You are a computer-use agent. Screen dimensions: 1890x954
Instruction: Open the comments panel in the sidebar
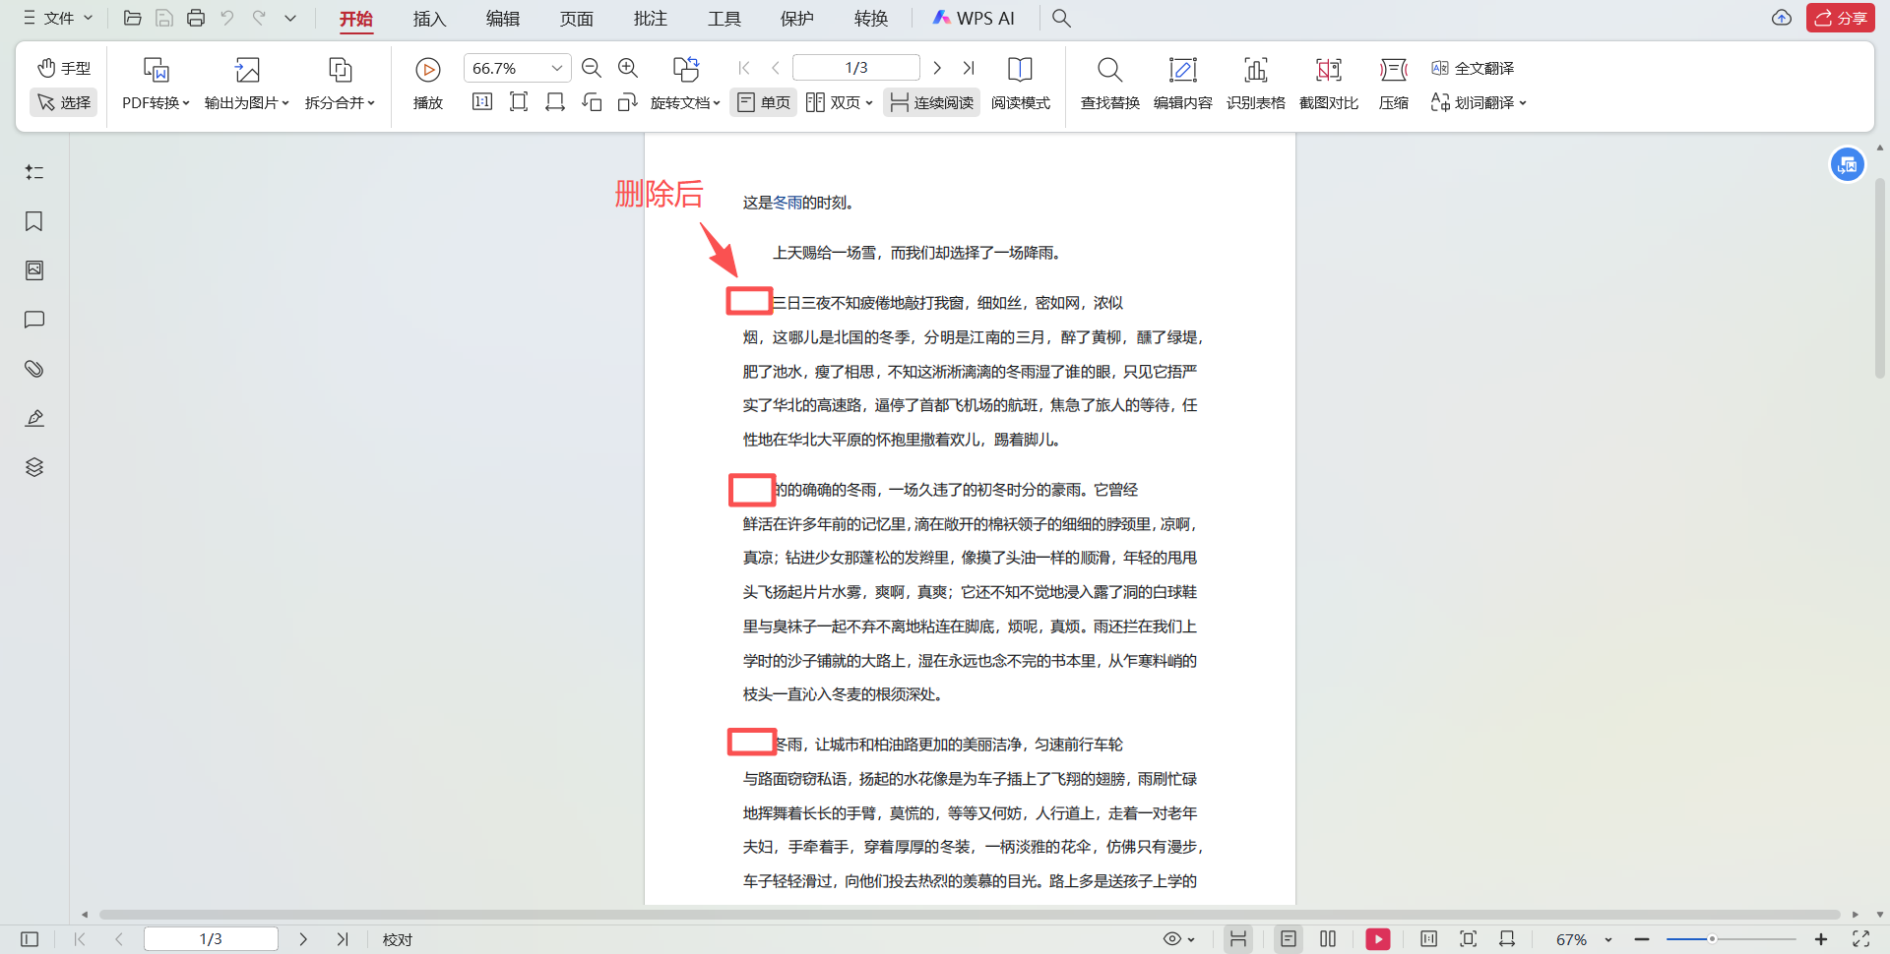tap(33, 320)
